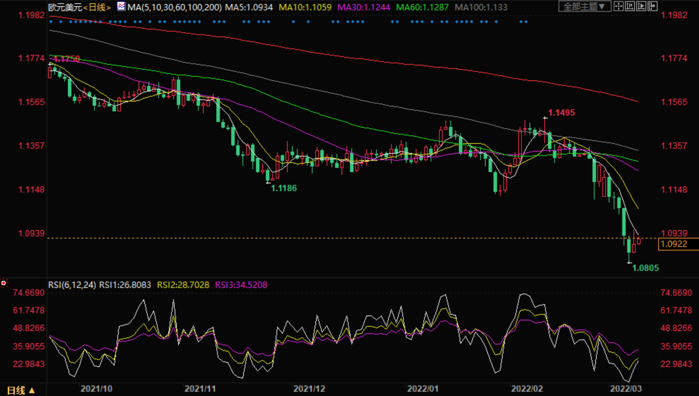Click the jump-to-start chart icon
The image size is (699, 396).
(630, 6)
